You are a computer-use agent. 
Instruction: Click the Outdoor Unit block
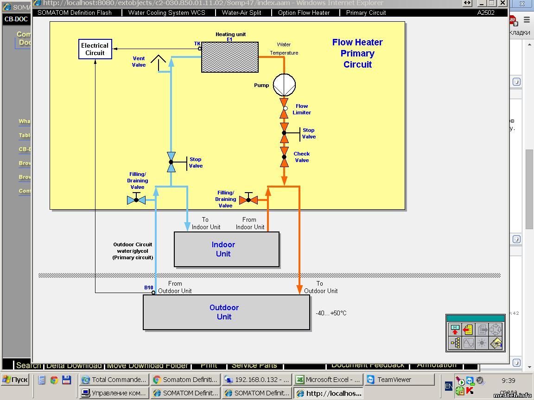226,312
